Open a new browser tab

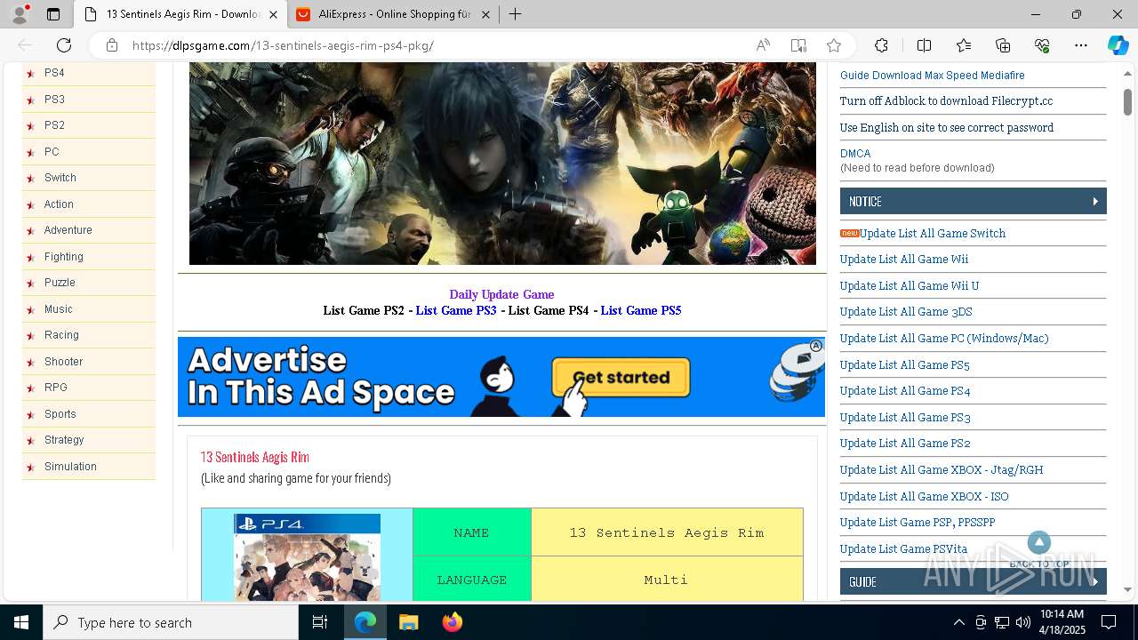click(515, 14)
